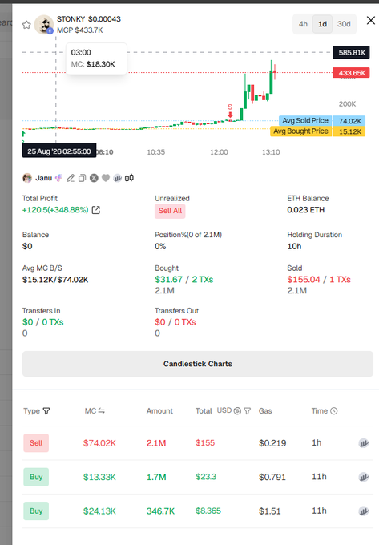
Task: Click the Sell All button
Action: (x=170, y=211)
